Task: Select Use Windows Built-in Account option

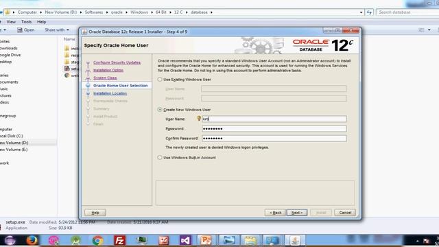Action: [160, 158]
